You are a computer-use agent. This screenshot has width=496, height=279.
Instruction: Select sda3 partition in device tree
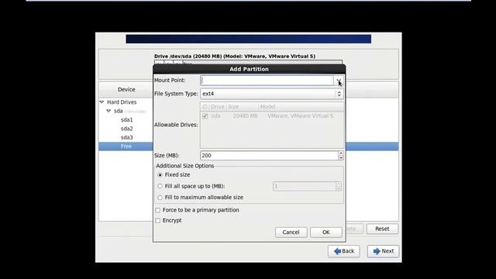tap(127, 138)
